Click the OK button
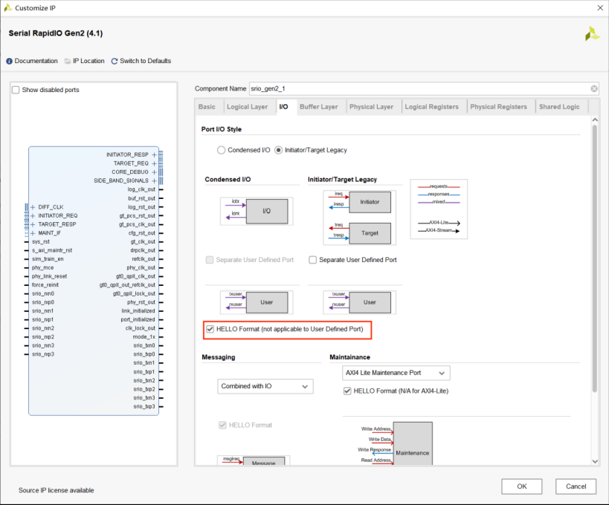Screen dimensions: 609x505 pos(521,486)
